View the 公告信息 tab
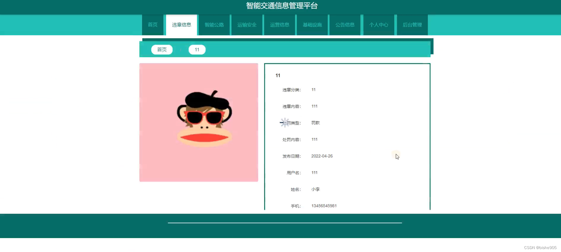561x252 pixels. [x=345, y=25]
